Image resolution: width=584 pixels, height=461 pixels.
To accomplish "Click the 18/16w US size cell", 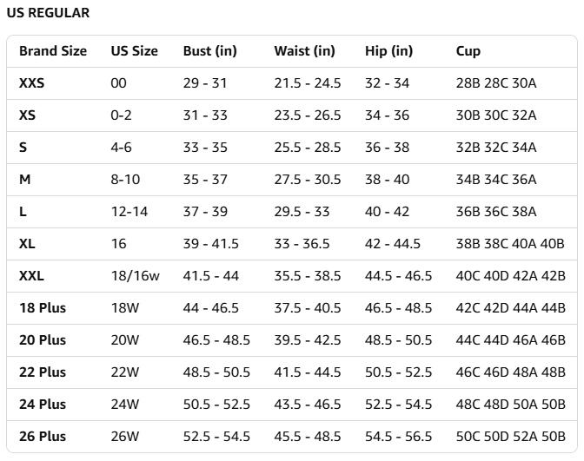I will click(x=136, y=276).
